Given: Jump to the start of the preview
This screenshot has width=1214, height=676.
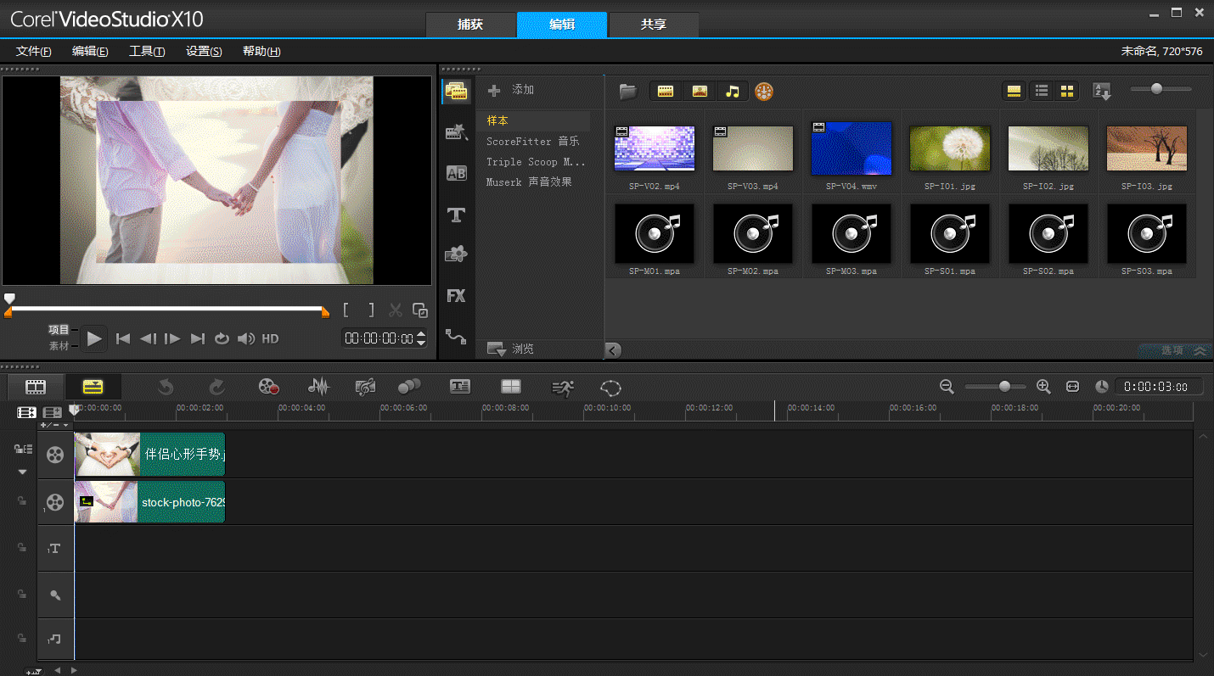Looking at the screenshot, I should (123, 338).
